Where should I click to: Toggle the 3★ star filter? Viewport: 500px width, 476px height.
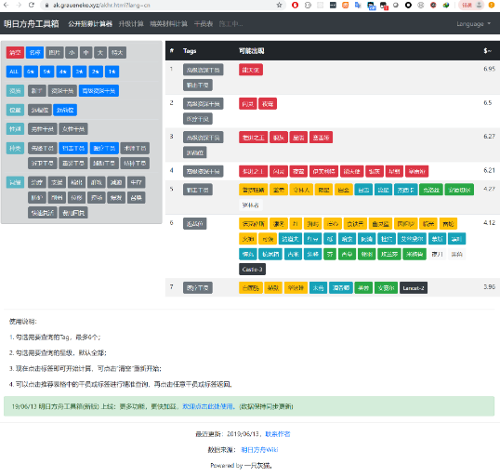[79, 72]
